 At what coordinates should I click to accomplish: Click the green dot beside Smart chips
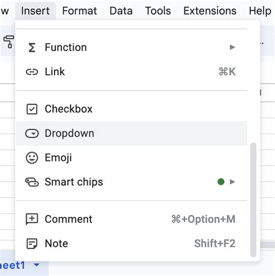pos(221,182)
